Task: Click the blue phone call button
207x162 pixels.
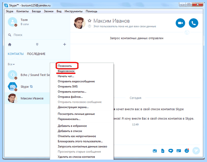Action: click(x=194, y=23)
